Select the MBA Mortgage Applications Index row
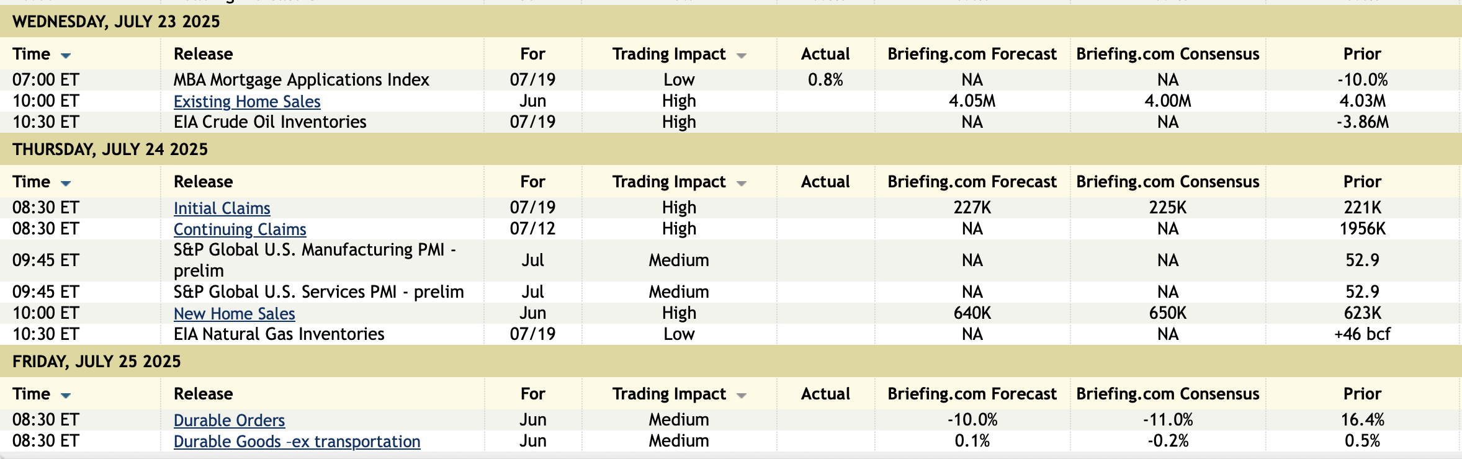Screen dimensions: 1462x459 coord(301,80)
